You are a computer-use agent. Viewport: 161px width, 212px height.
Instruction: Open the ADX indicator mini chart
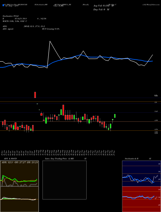pos(19,173)
